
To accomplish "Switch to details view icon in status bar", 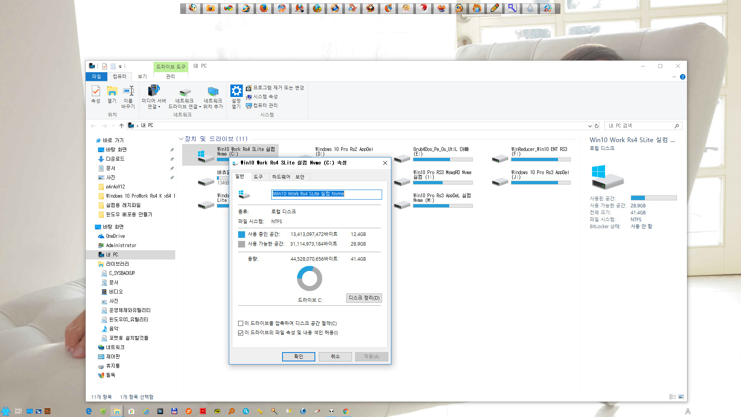I will 673,397.
